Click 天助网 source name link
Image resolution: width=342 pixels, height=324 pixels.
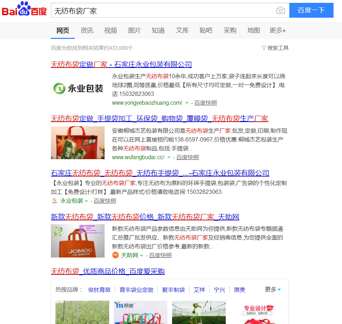coord(130,255)
